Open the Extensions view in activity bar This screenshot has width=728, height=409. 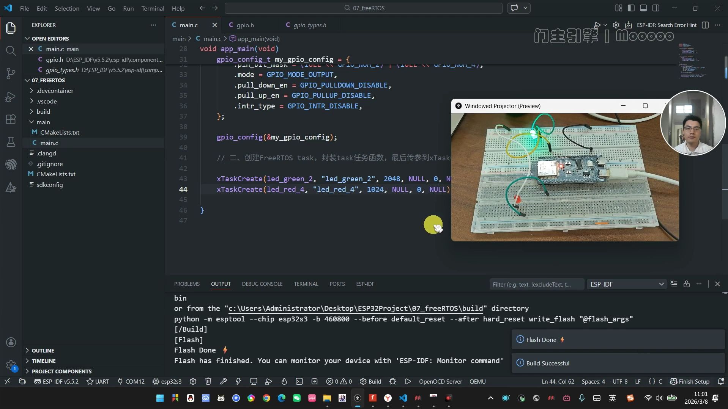pyautogui.click(x=11, y=119)
